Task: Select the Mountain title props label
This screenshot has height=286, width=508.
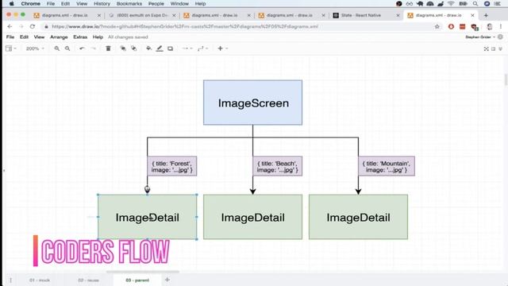Action: click(387, 166)
